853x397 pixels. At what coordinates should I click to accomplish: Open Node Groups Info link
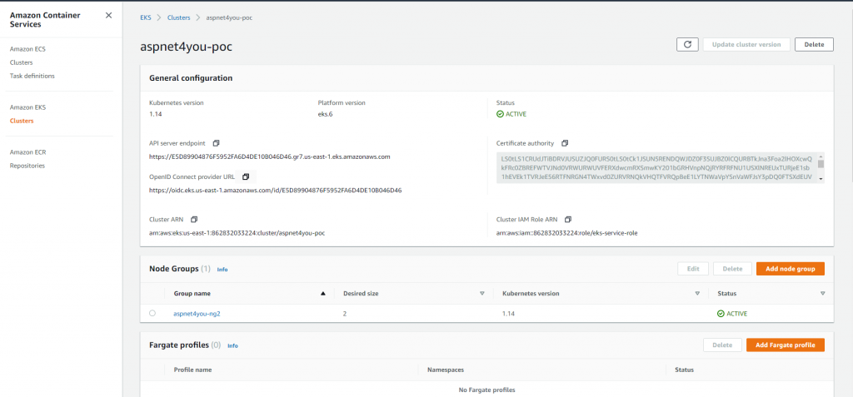coord(222,269)
